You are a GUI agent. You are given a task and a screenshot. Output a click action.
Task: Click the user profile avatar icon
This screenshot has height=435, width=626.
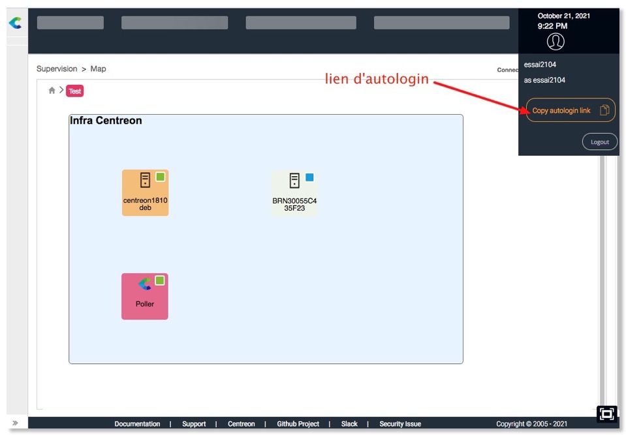click(554, 41)
